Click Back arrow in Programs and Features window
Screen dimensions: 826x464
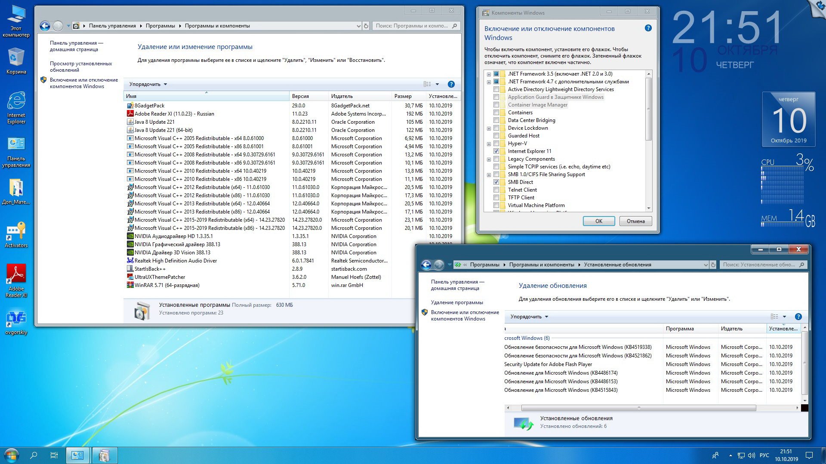pos(45,26)
